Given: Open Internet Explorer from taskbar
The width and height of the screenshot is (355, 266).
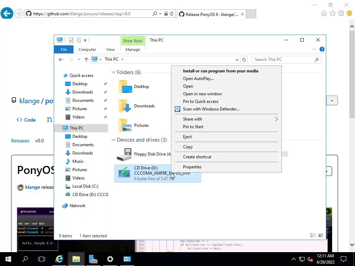Looking at the screenshot, I should coord(59,259).
